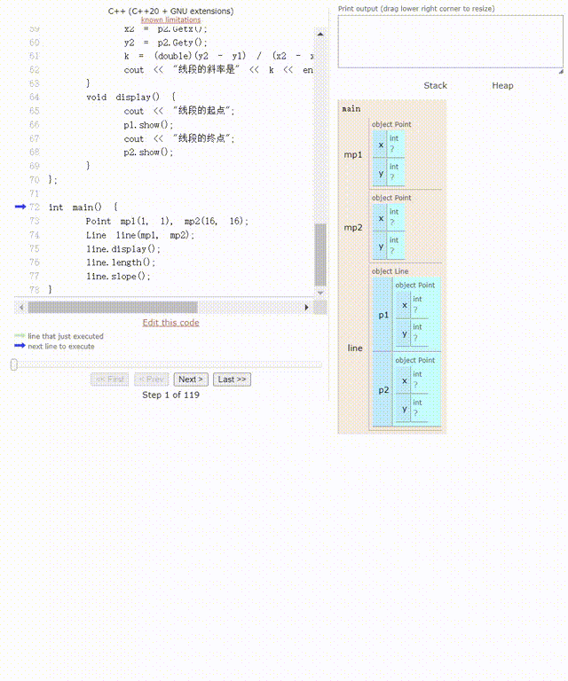
Task: Open the 'Edit this code' link
Action: click(x=170, y=323)
